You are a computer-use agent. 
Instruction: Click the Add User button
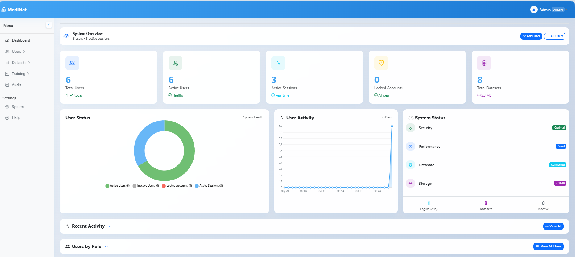pyautogui.click(x=531, y=36)
